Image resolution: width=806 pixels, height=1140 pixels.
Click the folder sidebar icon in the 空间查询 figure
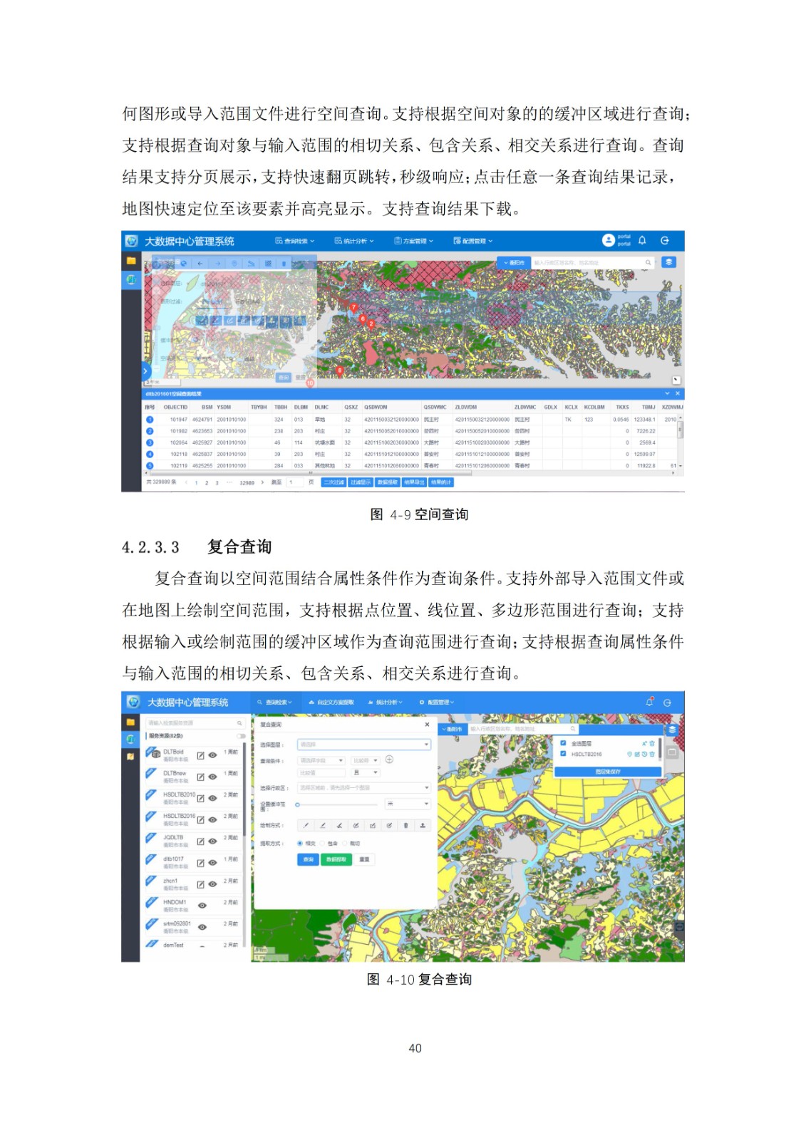click(x=130, y=261)
